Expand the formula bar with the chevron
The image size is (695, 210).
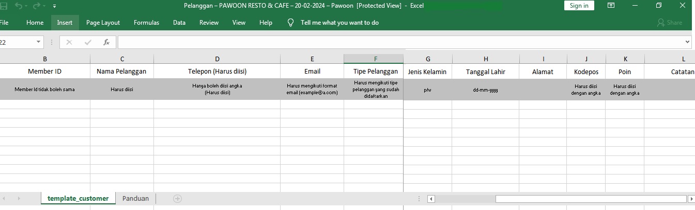688,42
